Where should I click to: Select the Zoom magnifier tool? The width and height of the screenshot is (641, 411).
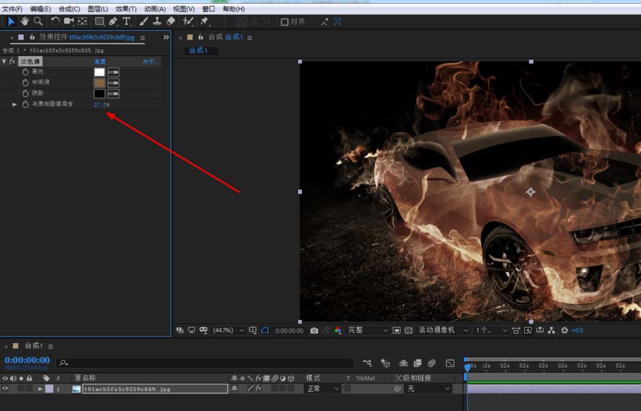coord(38,21)
